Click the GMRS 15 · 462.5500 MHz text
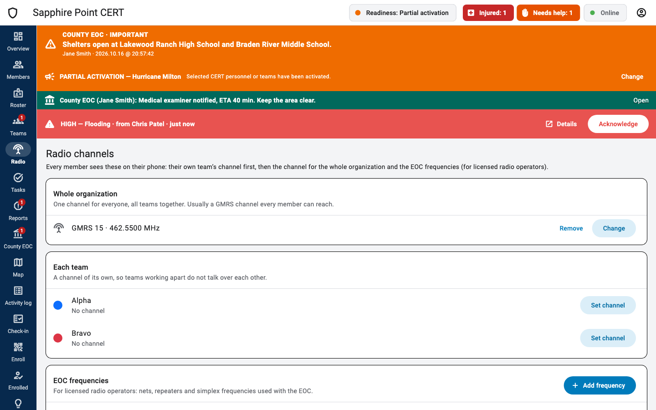Viewport: 656px width, 410px height. [116, 228]
